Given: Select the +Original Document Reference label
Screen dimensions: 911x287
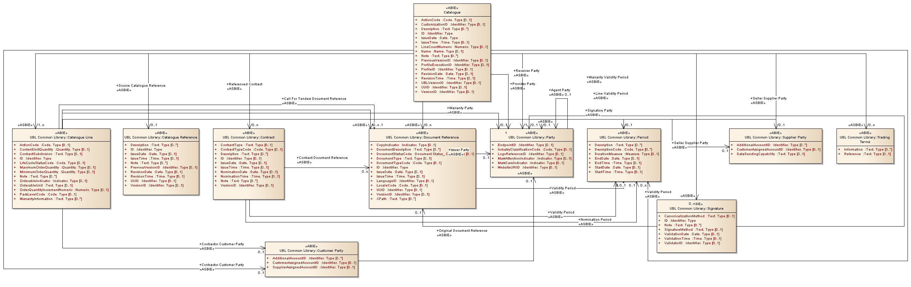Looking at the screenshot, I should [x=462, y=231].
